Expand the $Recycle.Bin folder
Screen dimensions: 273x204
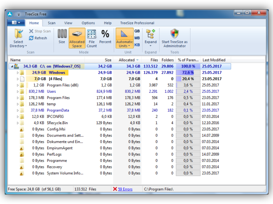17,123
